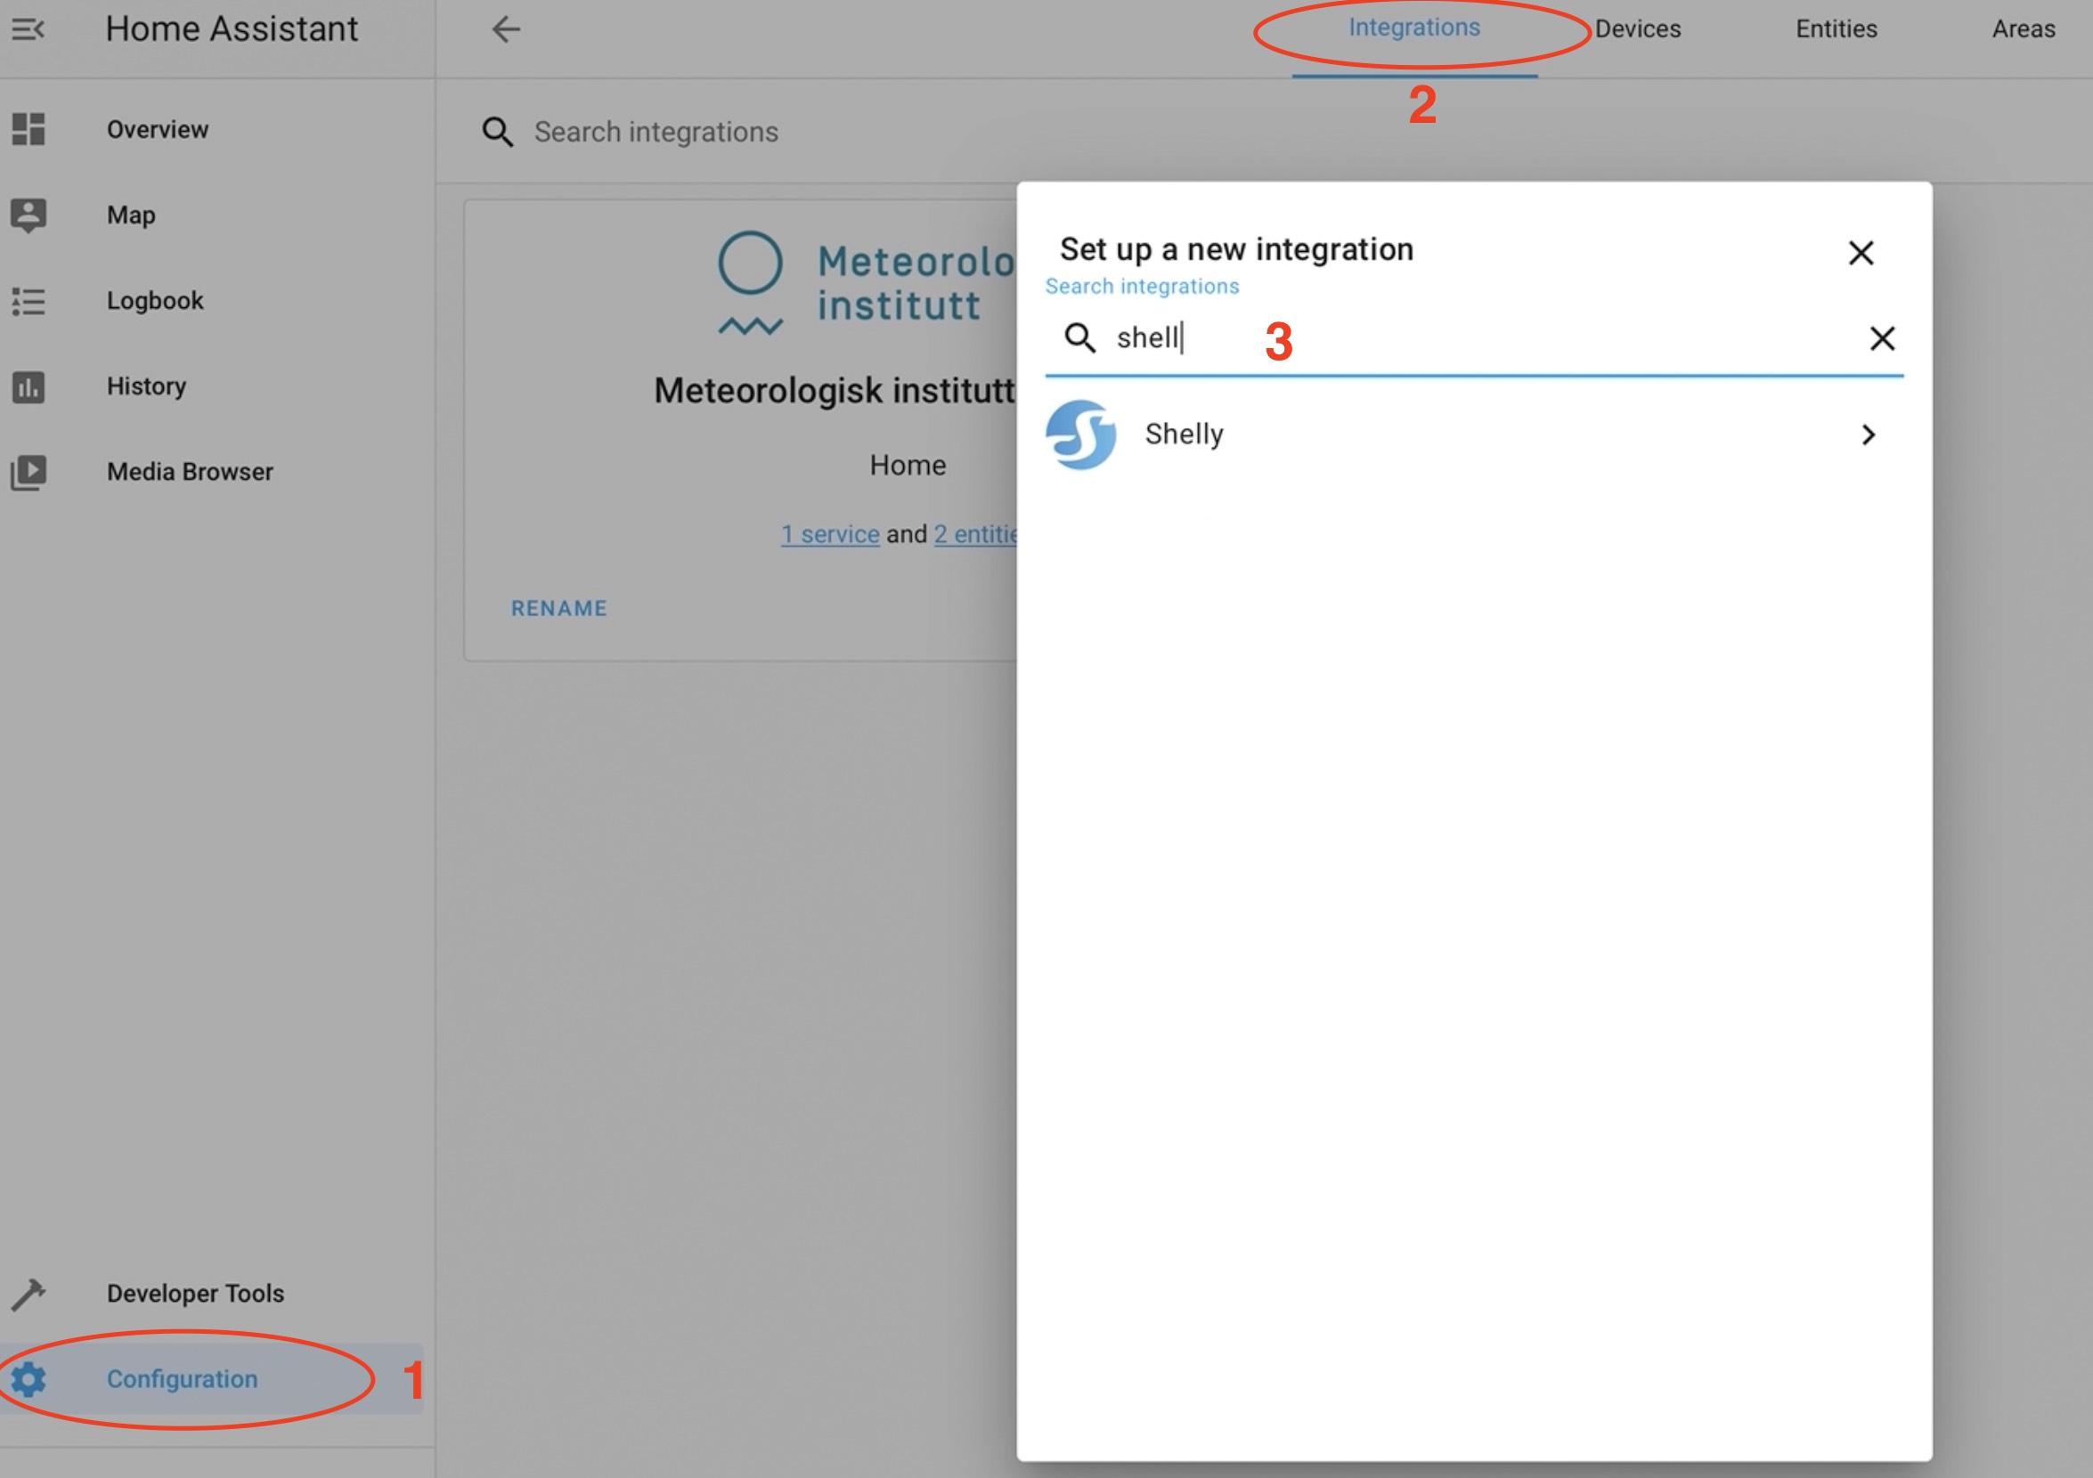Click the Home Assistant title
Image resolution: width=2093 pixels, height=1478 pixels.
pos(232,29)
